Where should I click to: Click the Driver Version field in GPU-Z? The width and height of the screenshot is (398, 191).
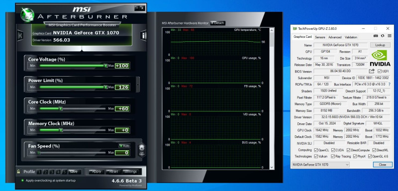pos(352,117)
